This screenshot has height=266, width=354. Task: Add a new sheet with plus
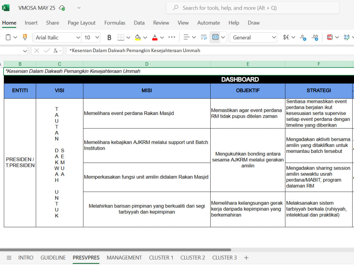246,257
